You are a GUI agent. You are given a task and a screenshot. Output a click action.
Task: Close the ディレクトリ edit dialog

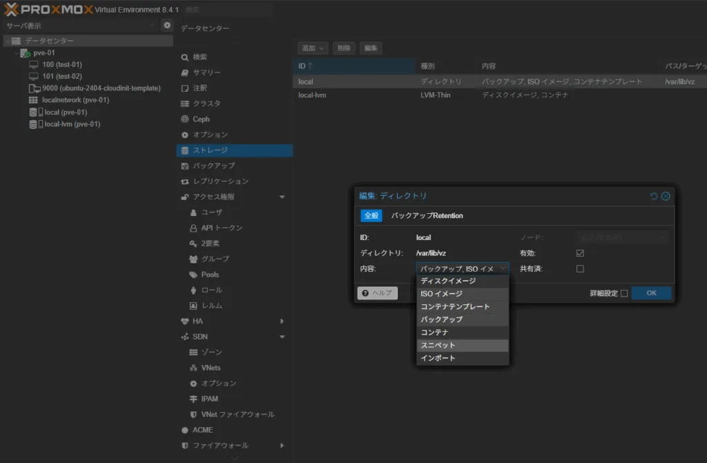point(666,196)
